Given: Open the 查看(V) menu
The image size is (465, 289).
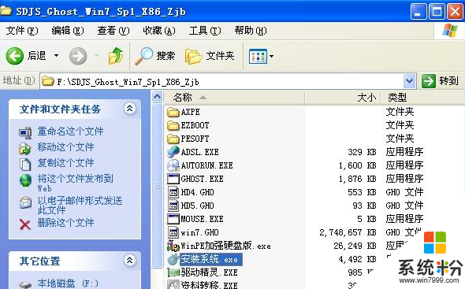Looking at the screenshot, I should (x=113, y=31).
